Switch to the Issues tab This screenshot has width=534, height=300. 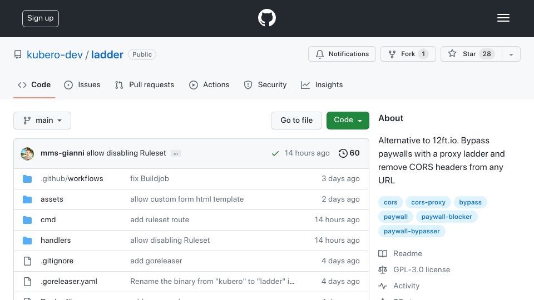point(82,84)
